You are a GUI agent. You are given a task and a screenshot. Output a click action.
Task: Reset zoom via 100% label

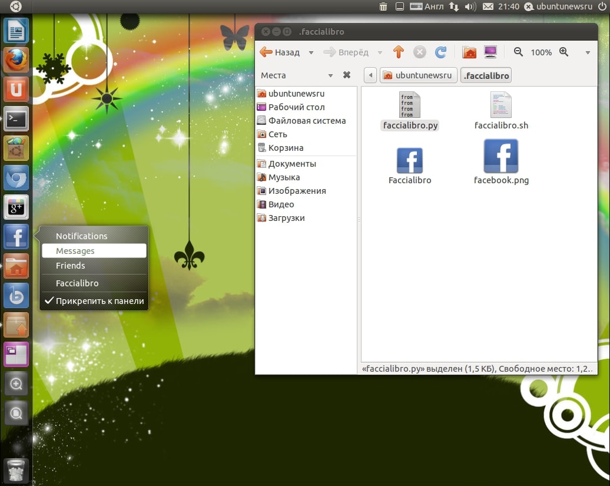pyautogui.click(x=541, y=52)
